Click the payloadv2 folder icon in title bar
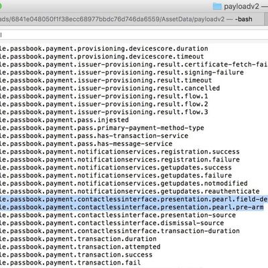Screen dimensions: 268x268 (x=217, y=6)
